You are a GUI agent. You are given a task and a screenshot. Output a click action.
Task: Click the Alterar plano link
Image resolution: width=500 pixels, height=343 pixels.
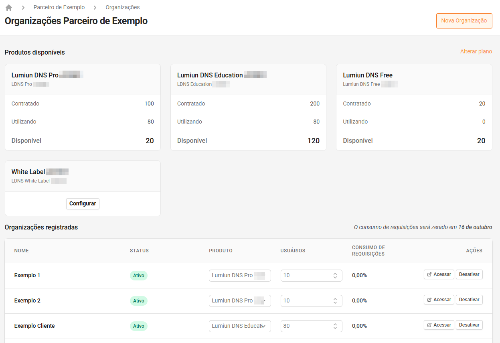[x=476, y=52]
